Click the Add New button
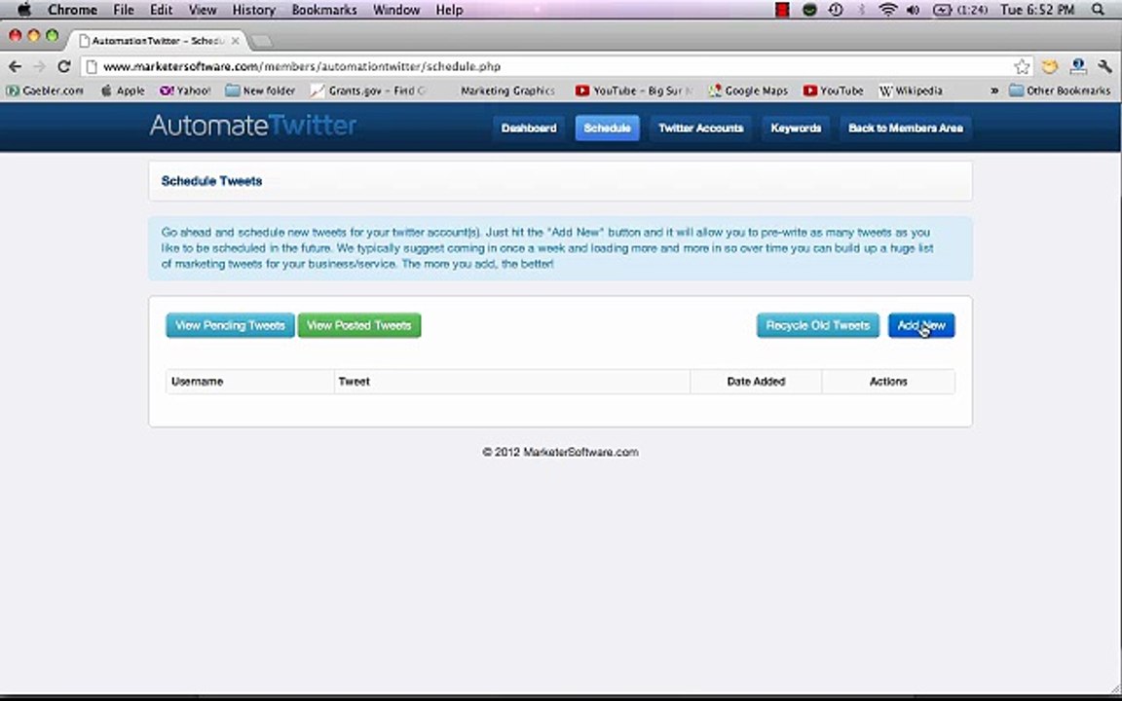 (921, 325)
